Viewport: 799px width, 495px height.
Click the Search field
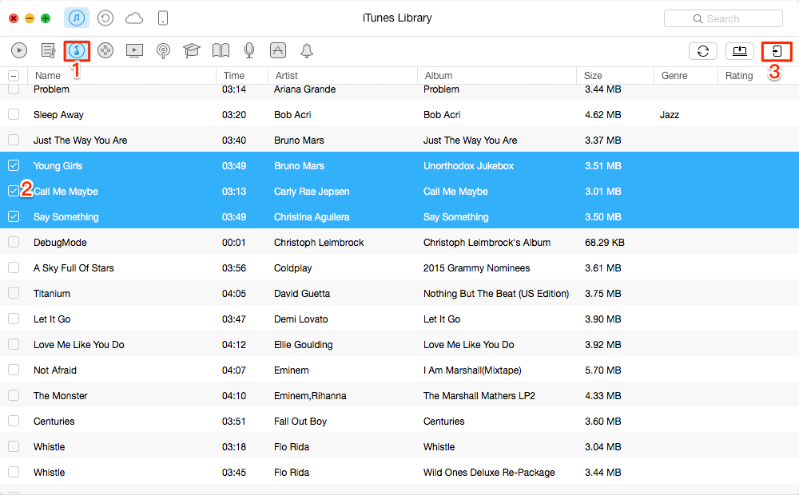click(723, 19)
